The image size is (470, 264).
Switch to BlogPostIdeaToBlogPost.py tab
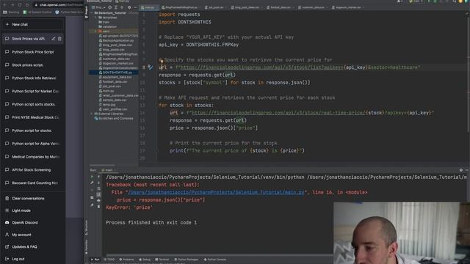coord(181,7)
